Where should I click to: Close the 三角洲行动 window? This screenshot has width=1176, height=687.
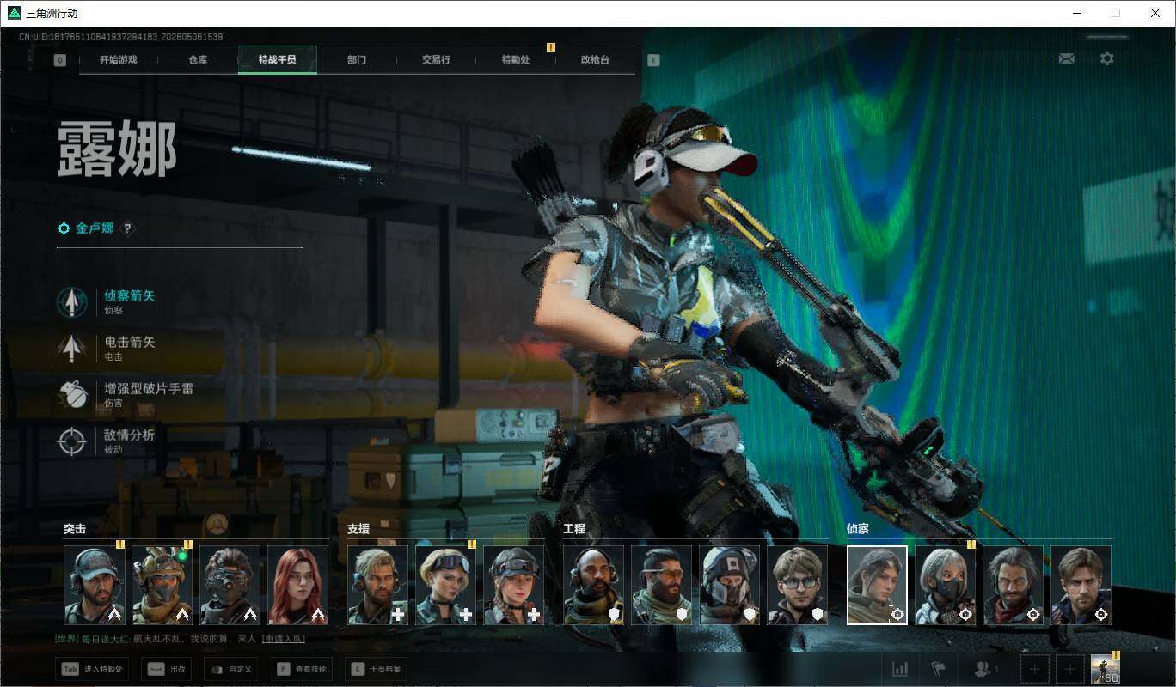pos(1155,13)
